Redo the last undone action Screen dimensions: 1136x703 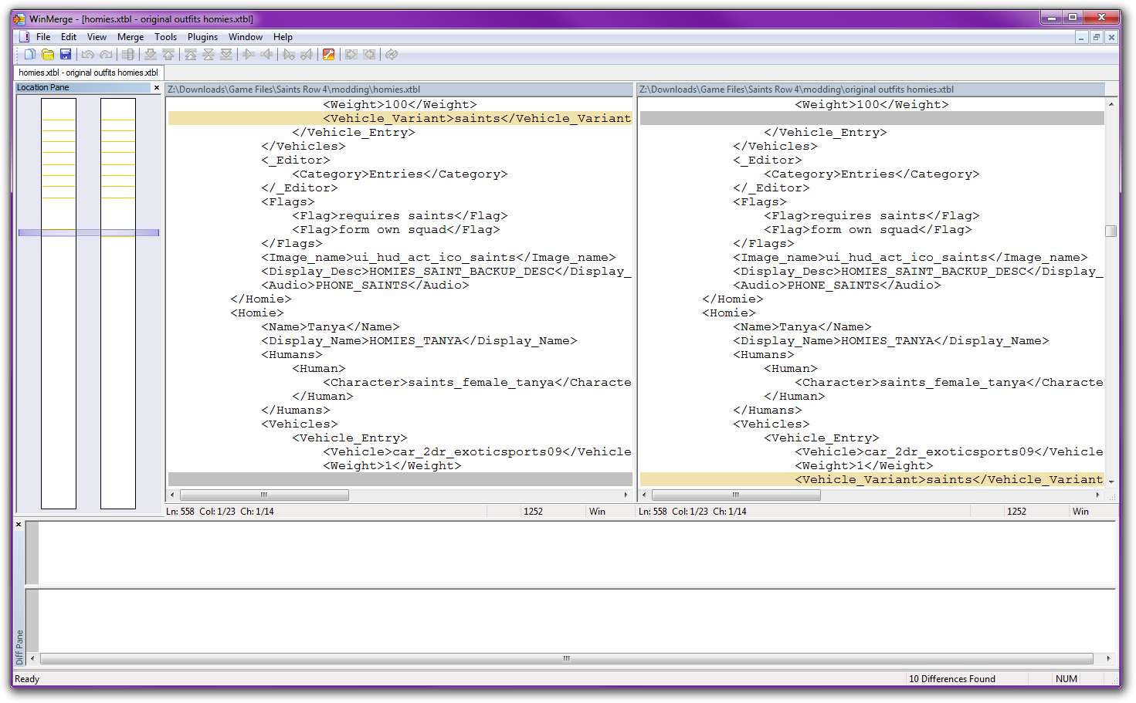[106, 54]
